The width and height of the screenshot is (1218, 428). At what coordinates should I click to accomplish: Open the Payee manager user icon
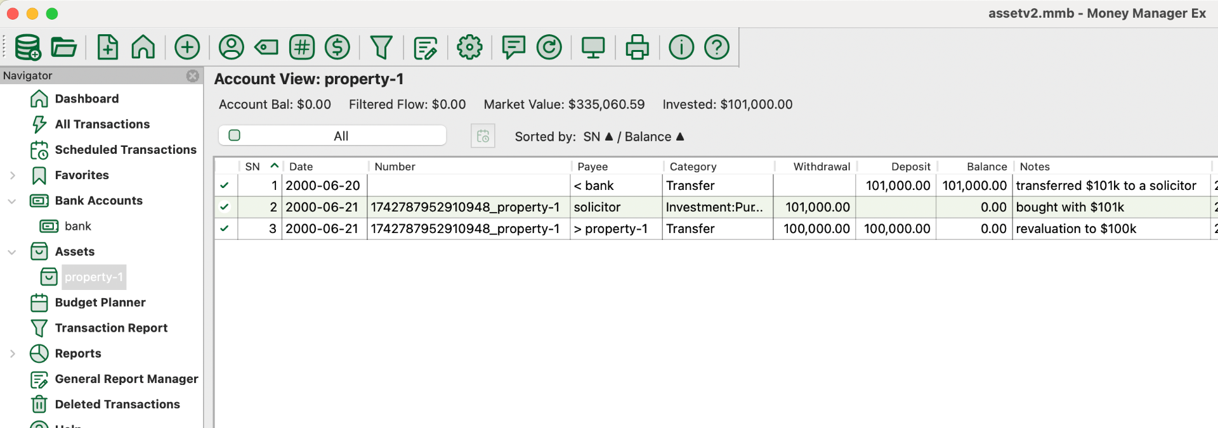[x=232, y=47]
